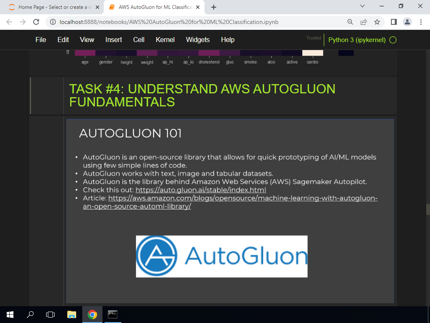Click the AutoGluon logo image
The image size is (430, 323).
222,256
